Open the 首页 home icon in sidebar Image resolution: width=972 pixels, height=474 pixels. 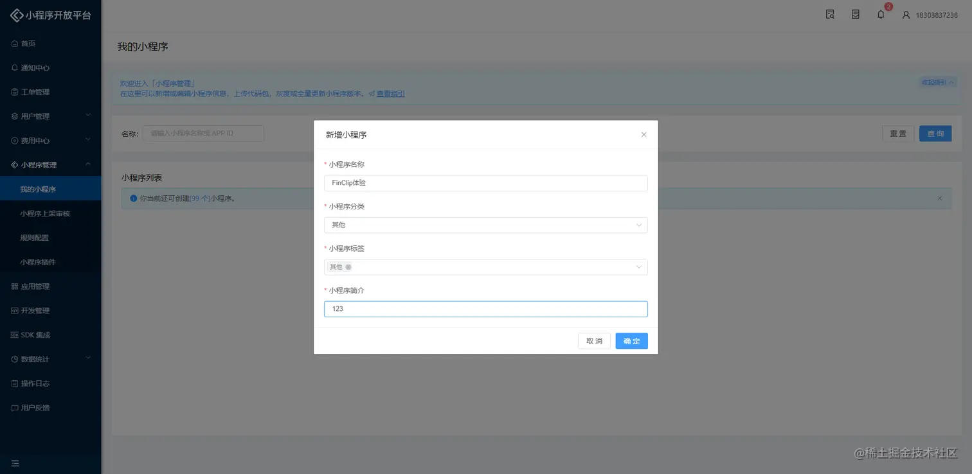[15, 44]
